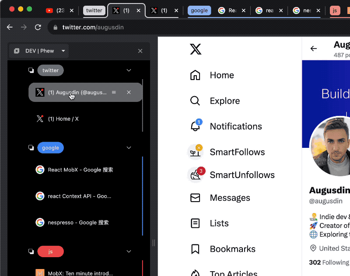Click the js tab group label
350x276 pixels.
coord(335,10)
